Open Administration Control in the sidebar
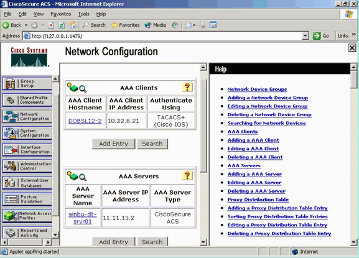Viewport: 359px width, 258px height. click(x=27, y=166)
